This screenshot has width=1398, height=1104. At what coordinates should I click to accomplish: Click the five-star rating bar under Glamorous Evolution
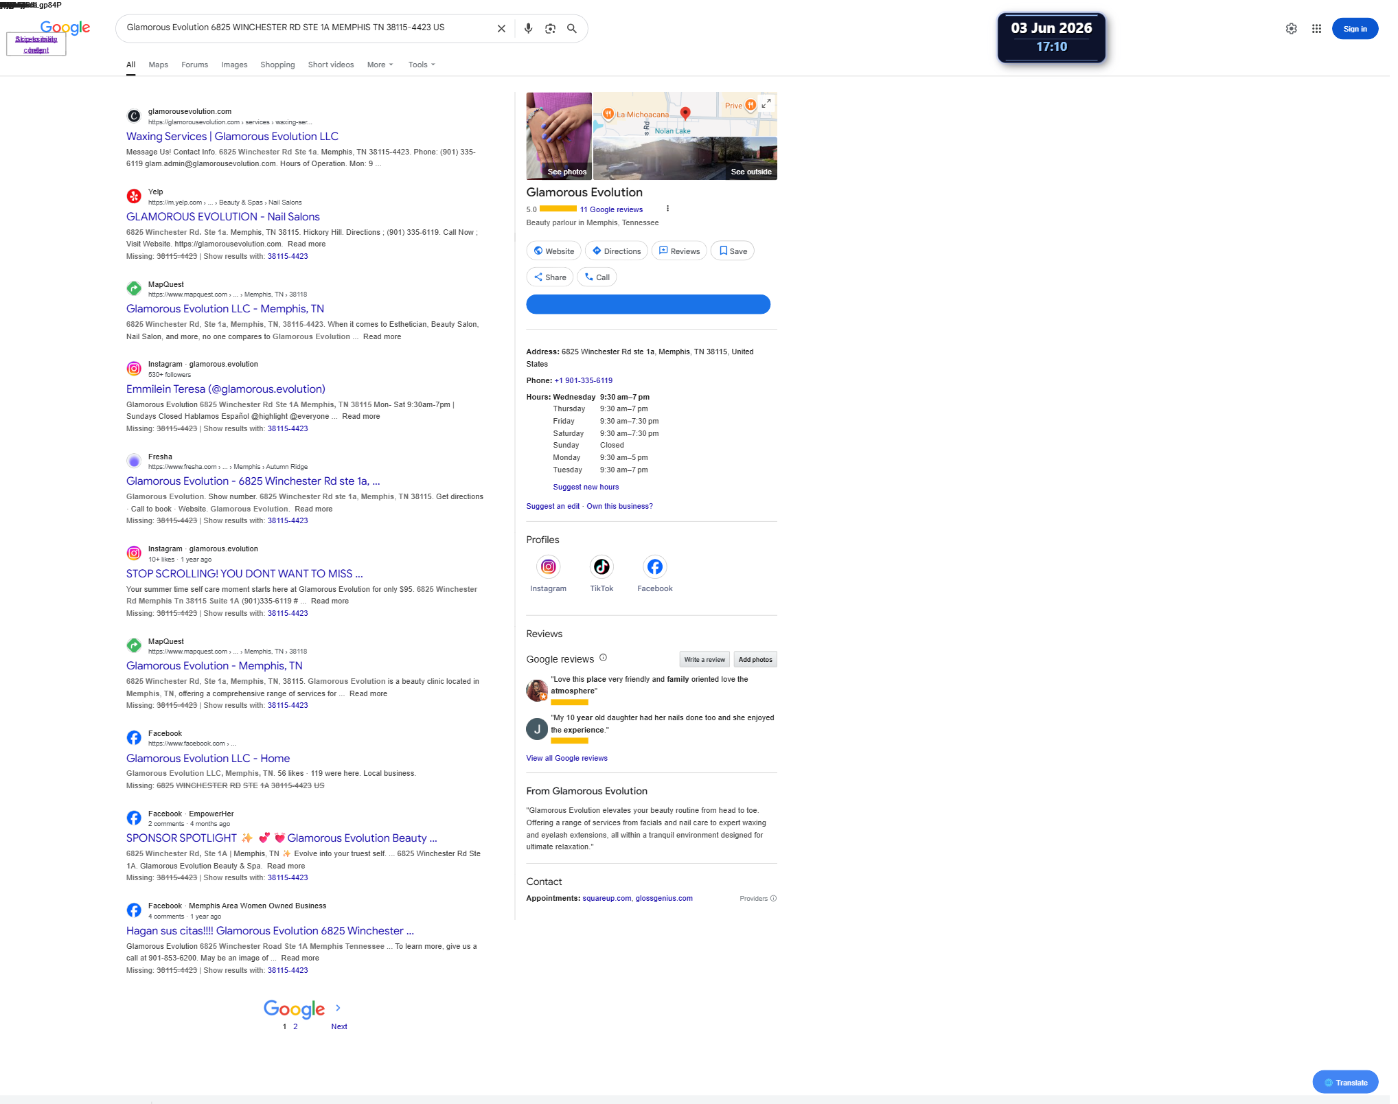point(558,209)
